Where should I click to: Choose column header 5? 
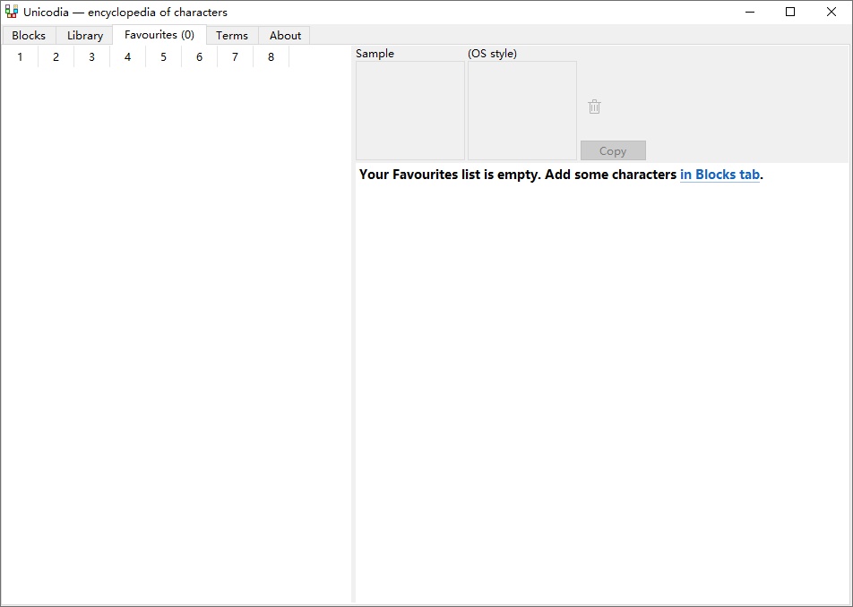(163, 57)
